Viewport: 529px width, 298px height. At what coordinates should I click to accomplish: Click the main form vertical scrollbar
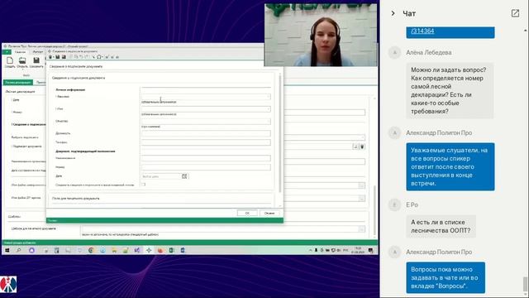(374, 210)
